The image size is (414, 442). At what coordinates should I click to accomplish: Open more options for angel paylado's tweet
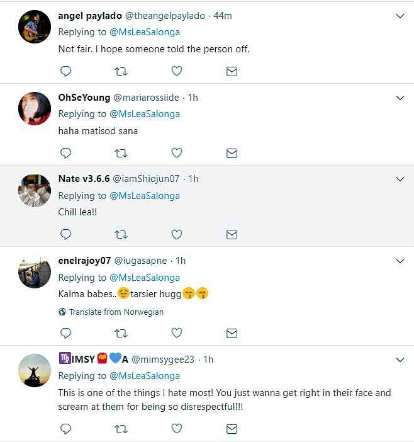point(400,16)
